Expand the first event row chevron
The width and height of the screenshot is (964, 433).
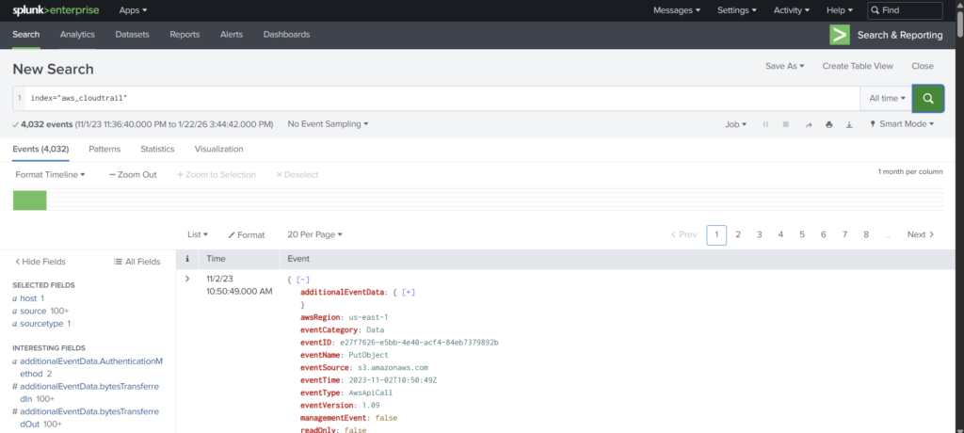point(187,279)
